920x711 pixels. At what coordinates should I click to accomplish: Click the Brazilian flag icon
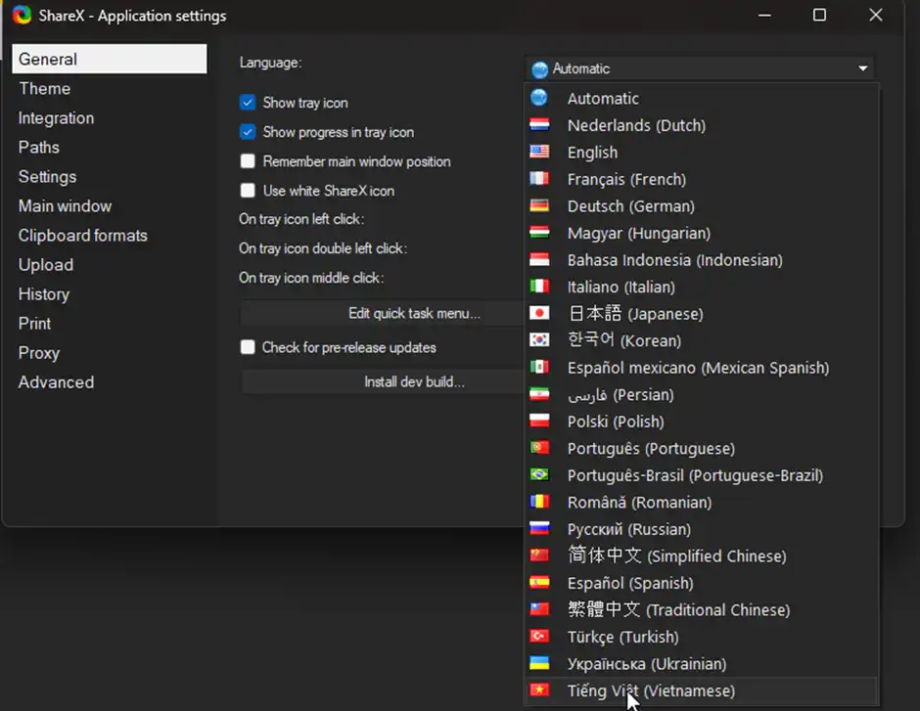pyautogui.click(x=541, y=475)
